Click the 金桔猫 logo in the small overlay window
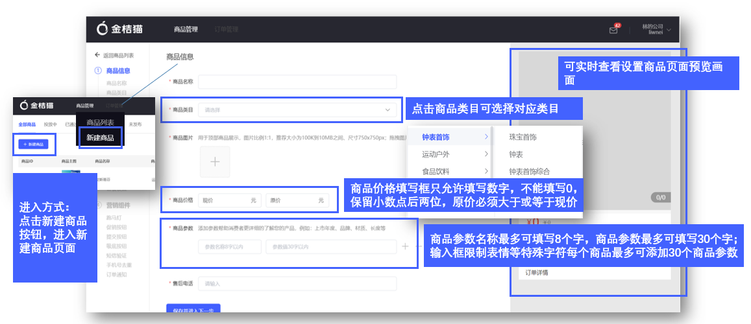751x324 pixels. tap(37, 106)
